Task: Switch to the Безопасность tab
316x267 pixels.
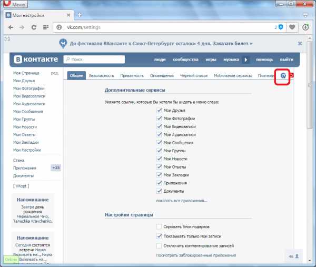Action: tap(102, 75)
